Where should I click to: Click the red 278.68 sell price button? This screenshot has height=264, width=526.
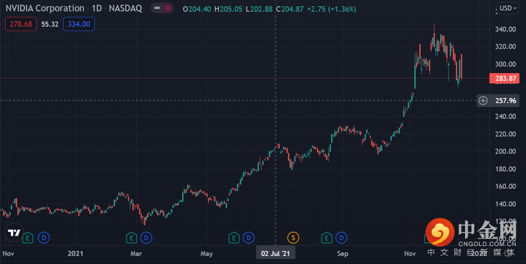coord(21,24)
